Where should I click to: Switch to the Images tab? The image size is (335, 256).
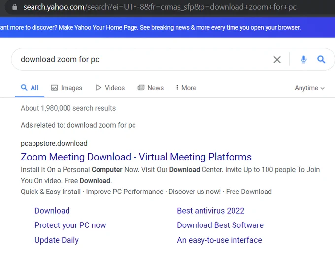click(67, 88)
